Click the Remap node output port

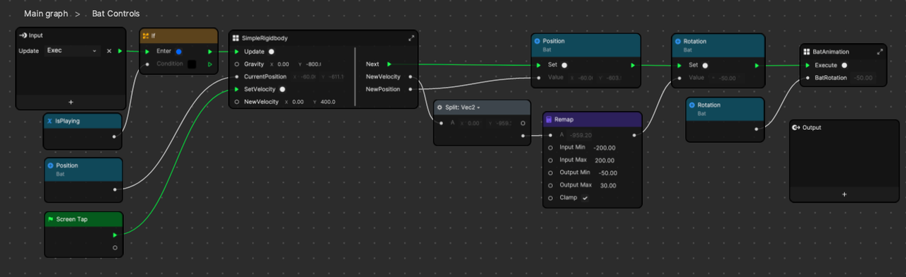[x=633, y=134]
